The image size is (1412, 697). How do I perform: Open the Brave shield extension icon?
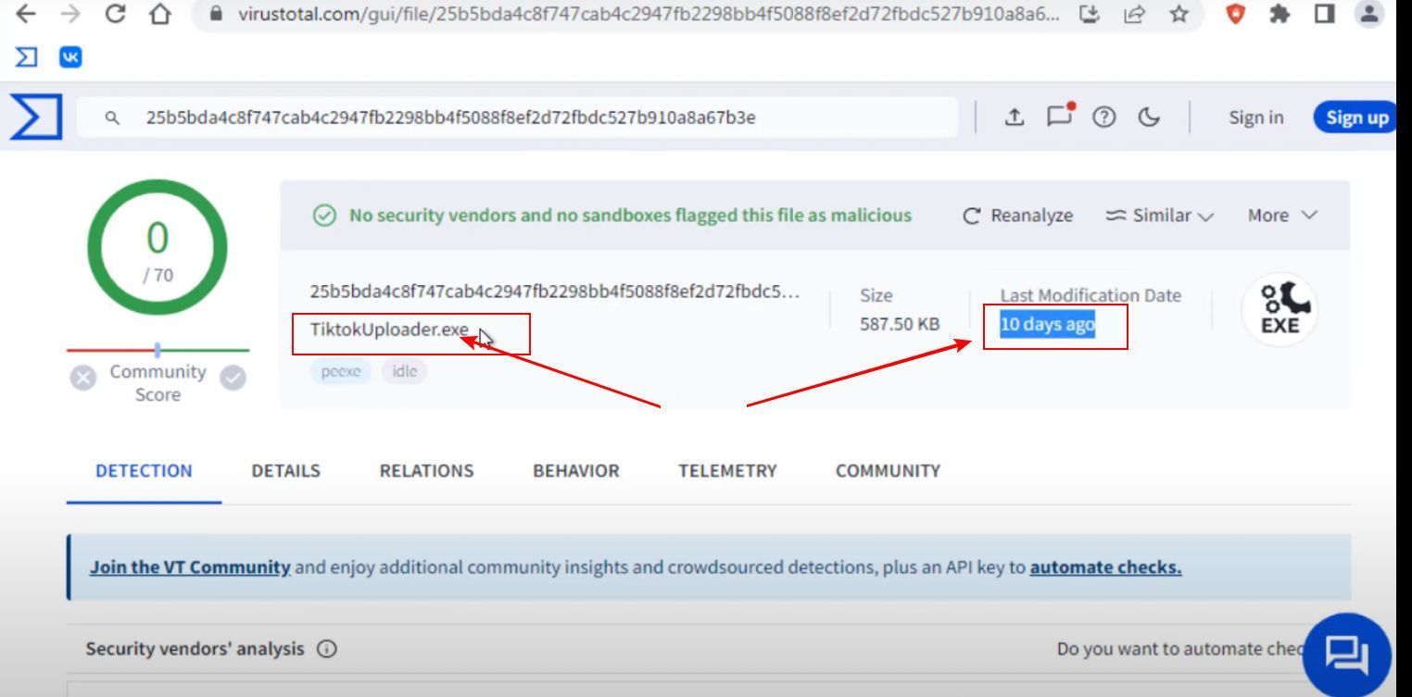pyautogui.click(x=1234, y=14)
